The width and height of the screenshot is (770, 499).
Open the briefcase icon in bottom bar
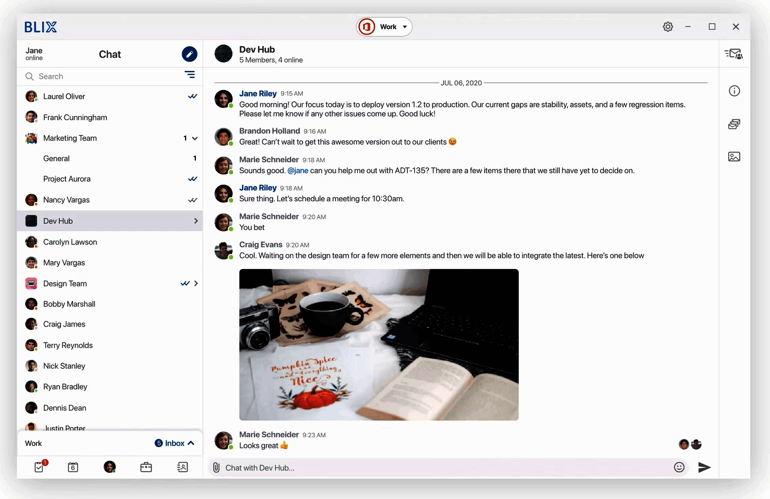click(x=146, y=467)
